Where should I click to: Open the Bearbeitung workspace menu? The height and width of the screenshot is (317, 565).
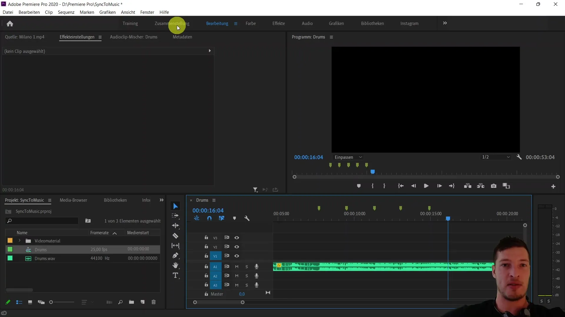[x=236, y=23]
